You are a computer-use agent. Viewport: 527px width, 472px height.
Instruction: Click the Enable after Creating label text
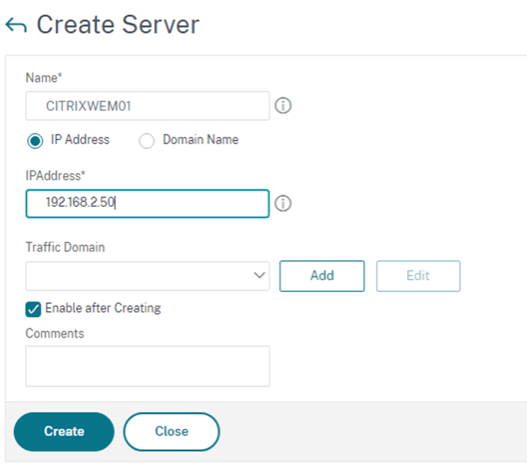pyautogui.click(x=103, y=308)
